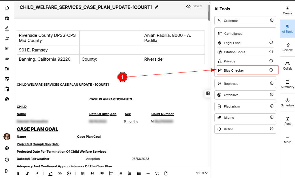This screenshot has width=295, height=178.
Task: Click the insert table icon
Action: coord(83,173)
